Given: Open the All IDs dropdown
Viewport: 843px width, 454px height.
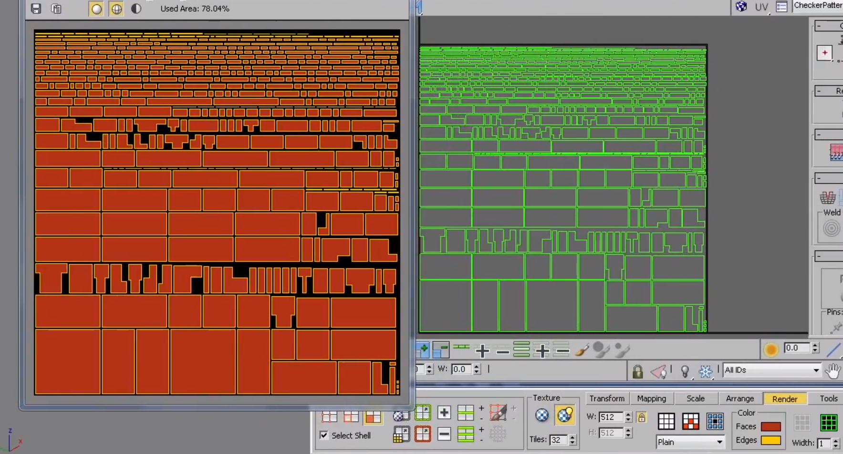Looking at the screenshot, I should [771, 370].
